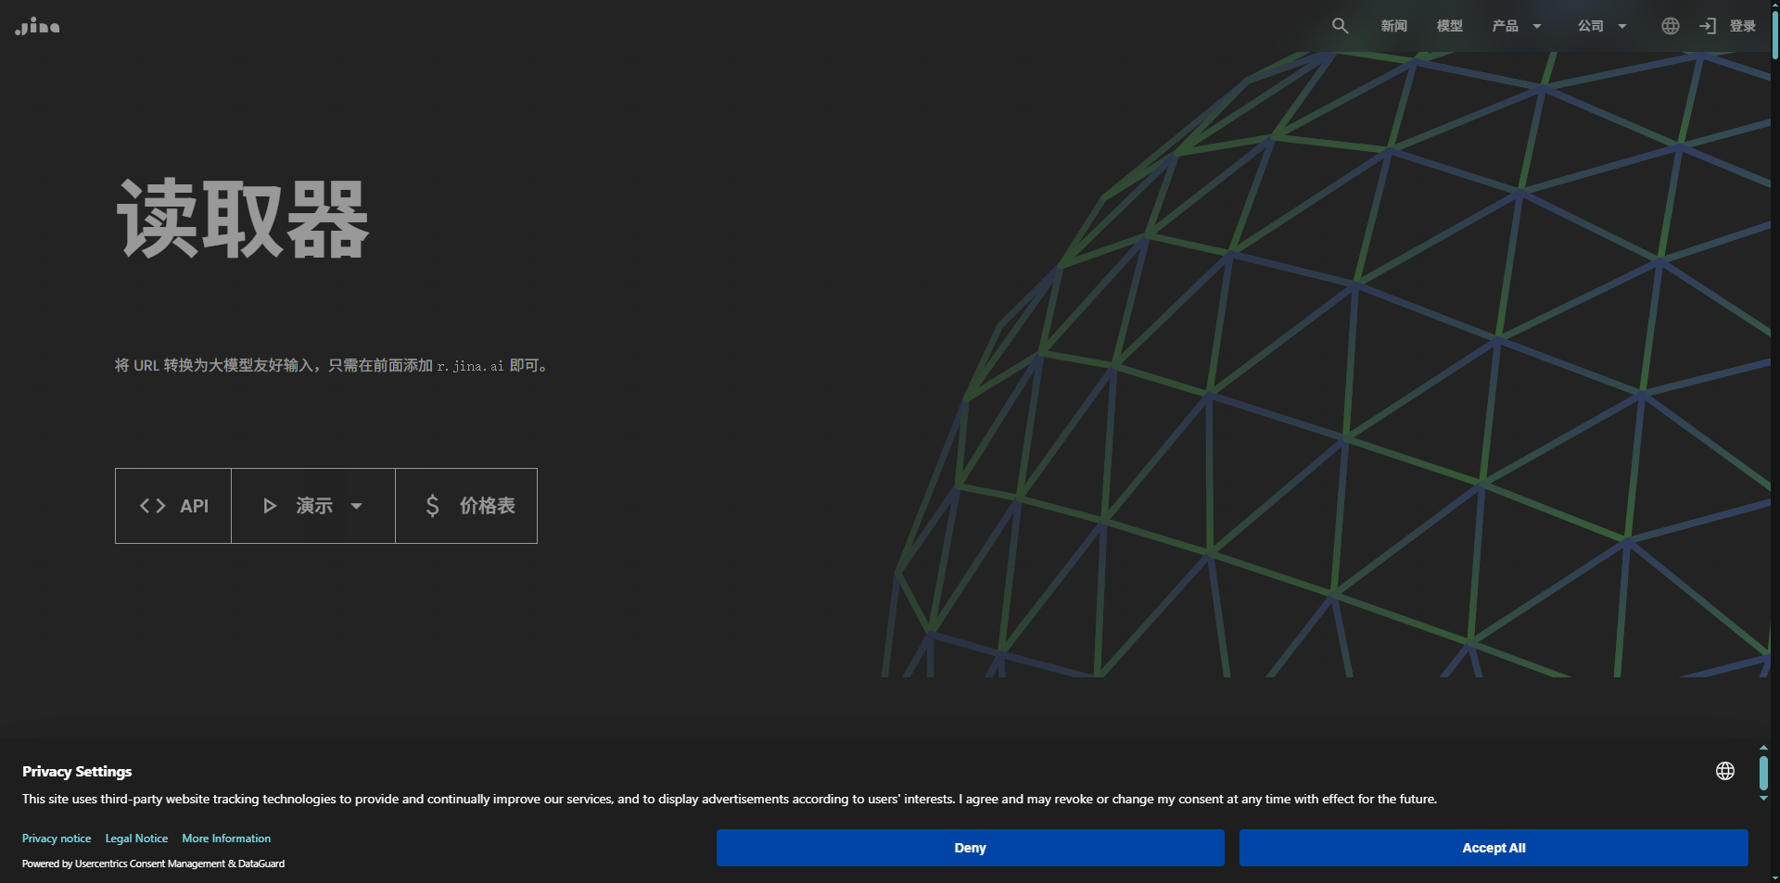Click Powered by Usercentrics Consent Management text
The width and height of the screenshot is (1780, 883).
pyautogui.click(x=153, y=864)
